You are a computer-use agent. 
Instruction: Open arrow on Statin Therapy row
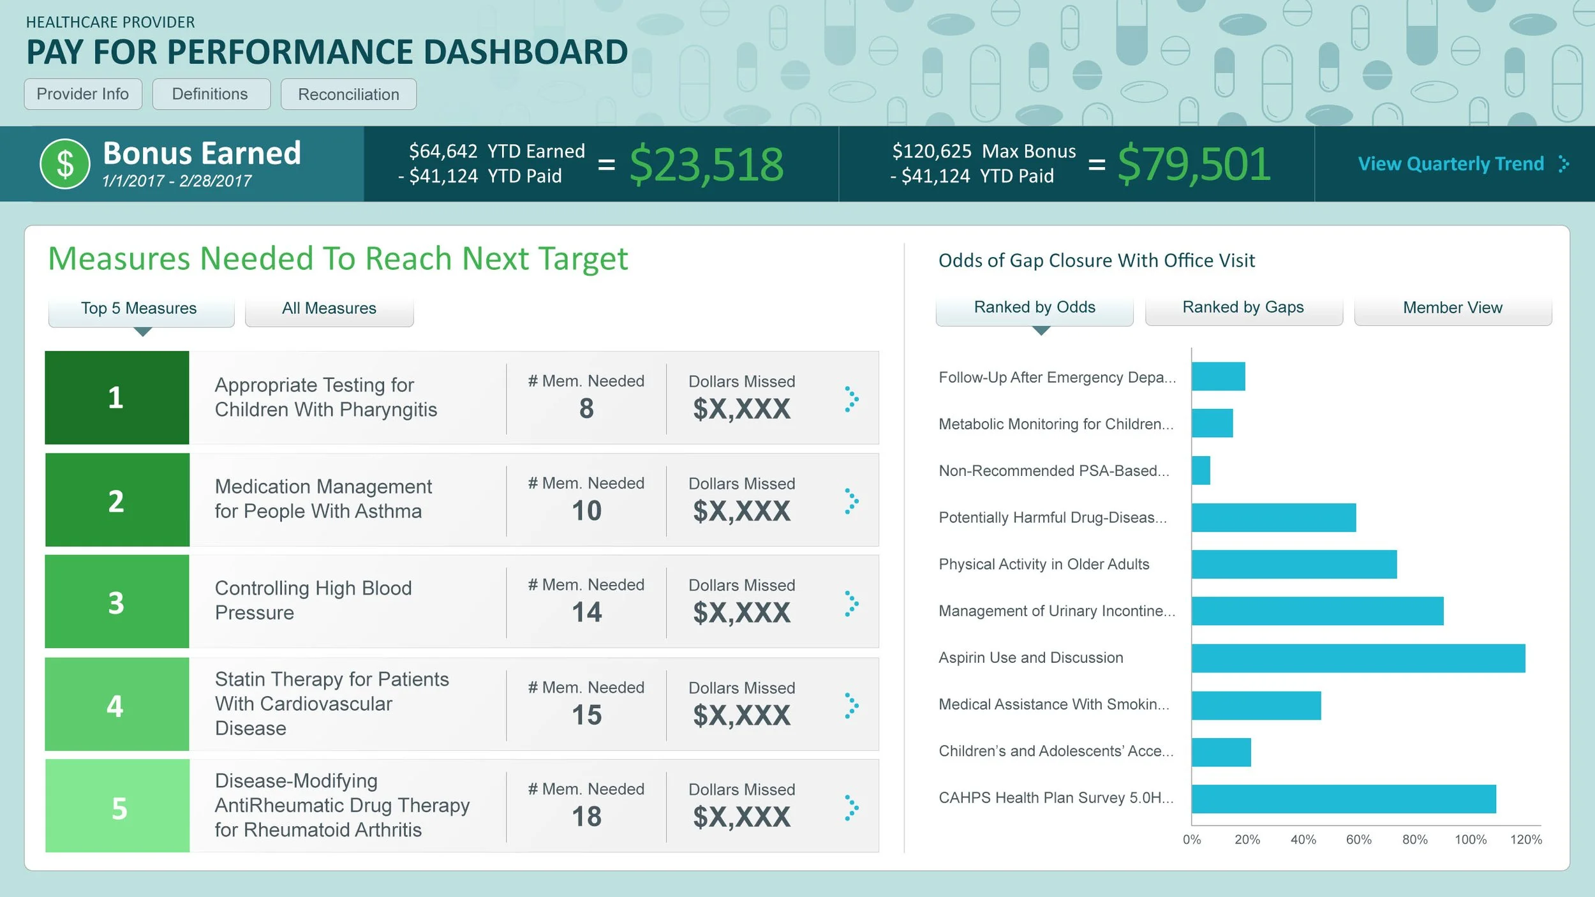click(851, 706)
